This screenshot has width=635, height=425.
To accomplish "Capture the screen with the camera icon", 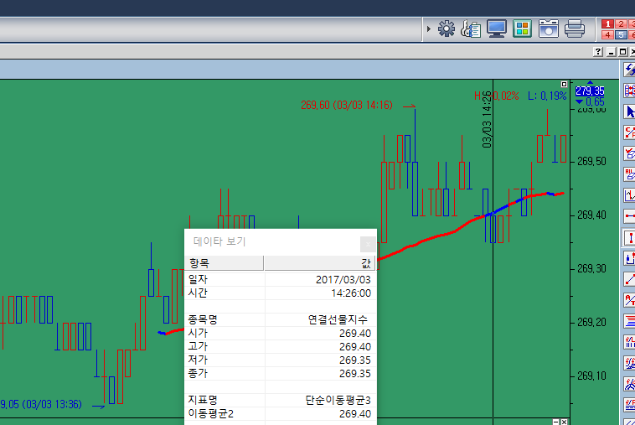I will (549, 29).
